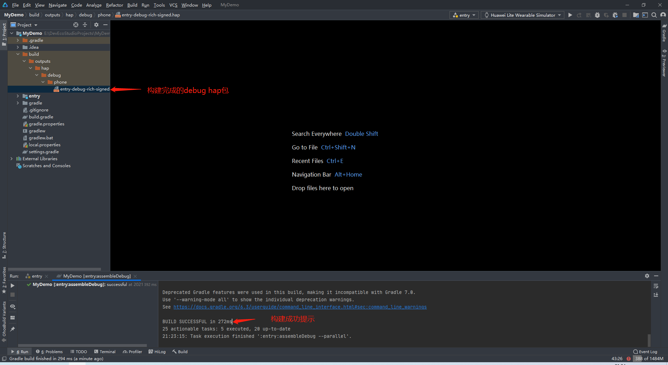This screenshot has width=668, height=365.
Task: Click the memory usage indicator in status bar
Action: (649, 359)
